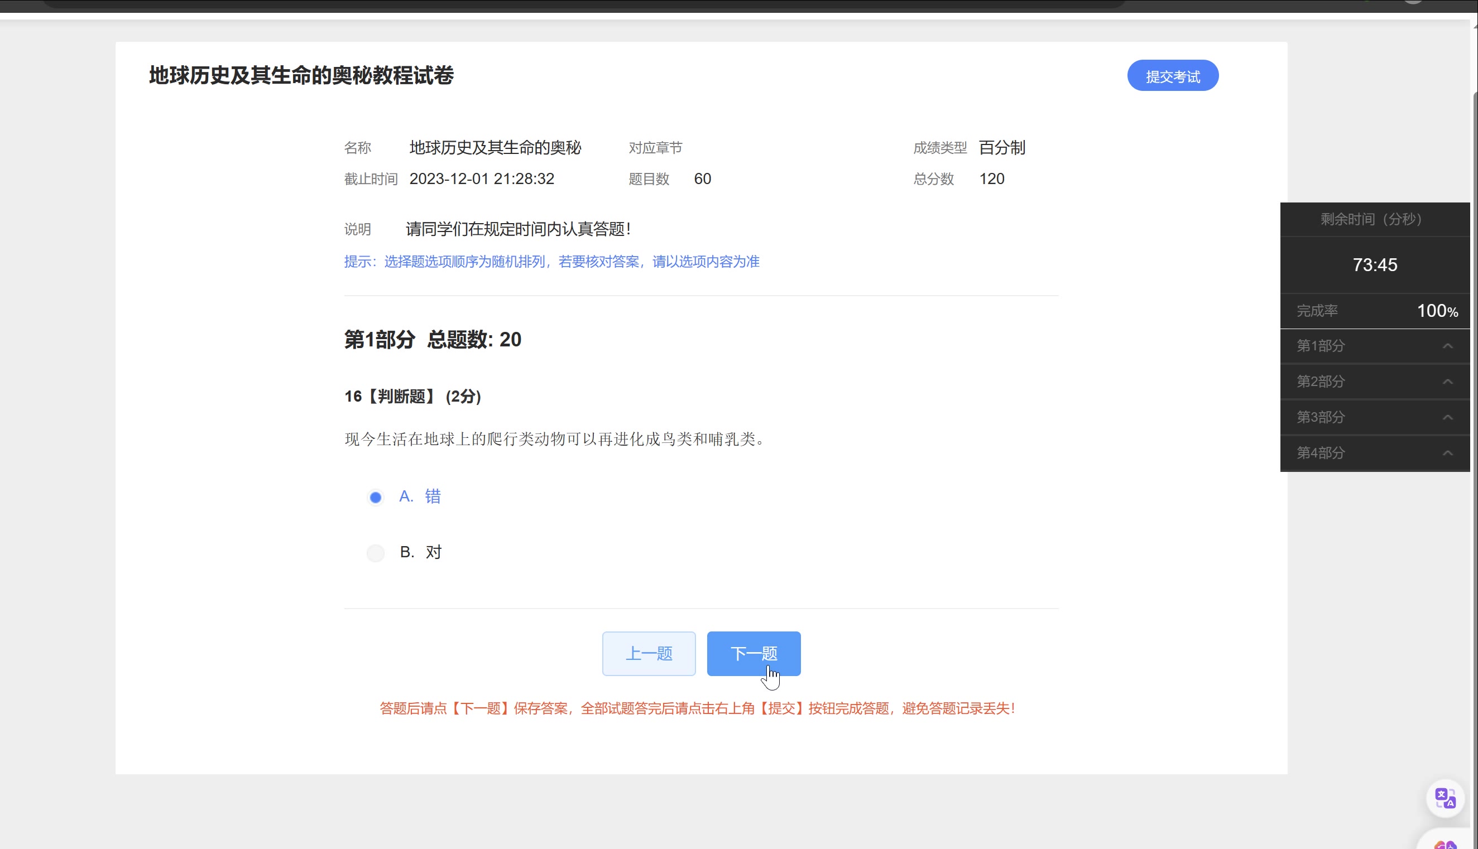Click the question count value 60
This screenshot has height=849, width=1478.
[702, 179]
